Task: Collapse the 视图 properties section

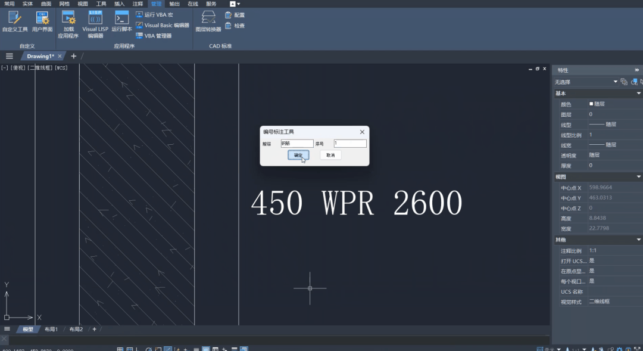Action: [638, 177]
